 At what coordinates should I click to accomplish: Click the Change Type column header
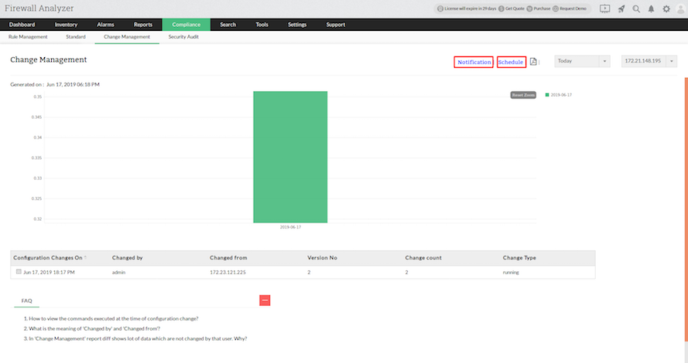pyautogui.click(x=519, y=258)
